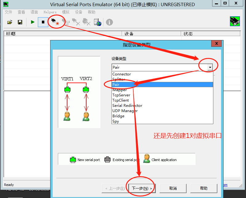Click the 标题 column header
Screen dimensions: 246x198
point(63,34)
